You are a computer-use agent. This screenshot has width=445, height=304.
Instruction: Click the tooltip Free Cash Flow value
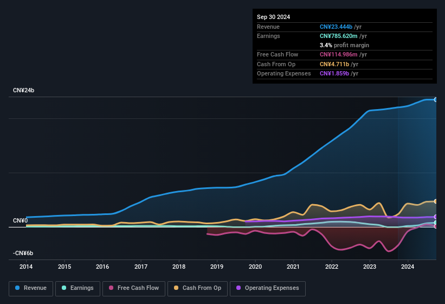click(x=339, y=55)
